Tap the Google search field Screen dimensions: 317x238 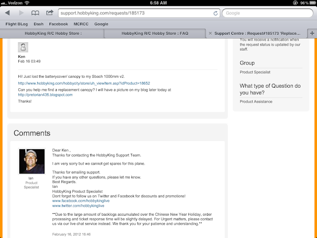pyautogui.click(x=267, y=13)
